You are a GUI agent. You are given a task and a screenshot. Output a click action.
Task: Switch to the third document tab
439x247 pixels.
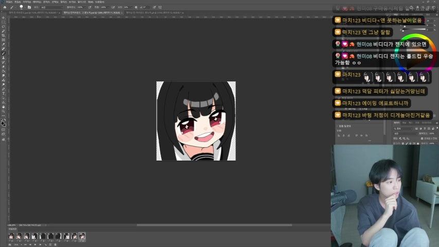[x=154, y=12]
